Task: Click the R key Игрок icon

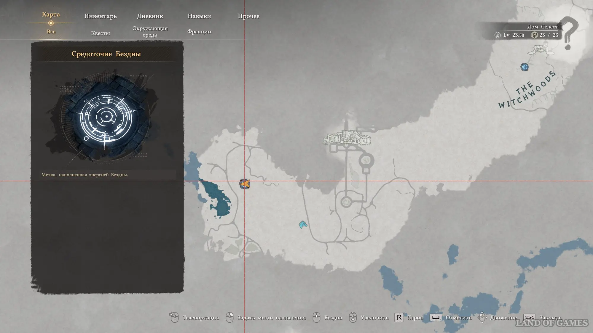Action: coord(399,318)
